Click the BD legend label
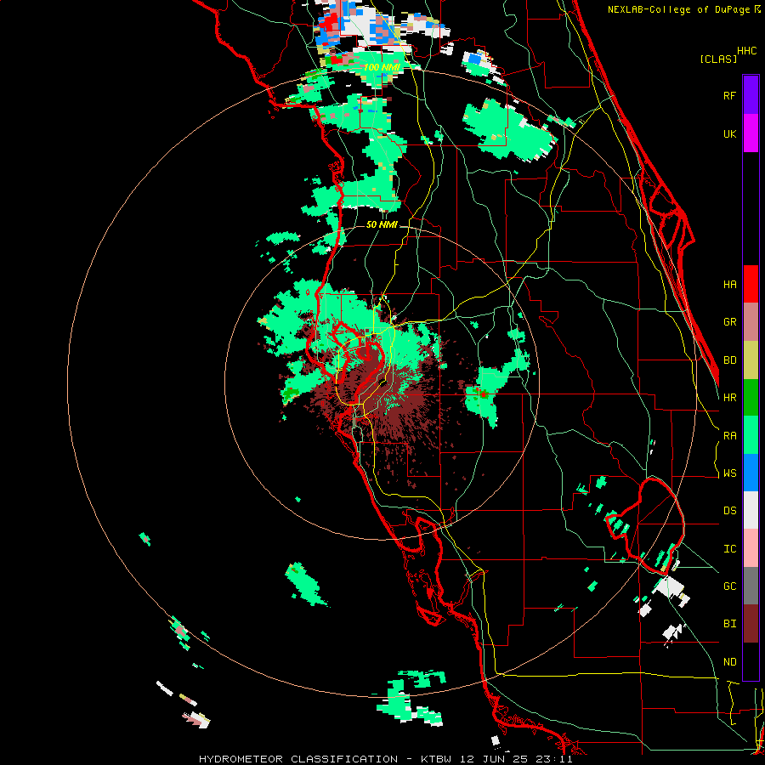The width and height of the screenshot is (765, 765). 729,360
